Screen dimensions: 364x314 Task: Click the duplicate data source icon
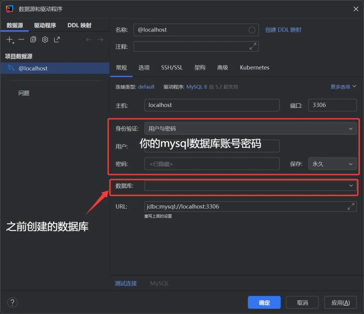[33, 40]
